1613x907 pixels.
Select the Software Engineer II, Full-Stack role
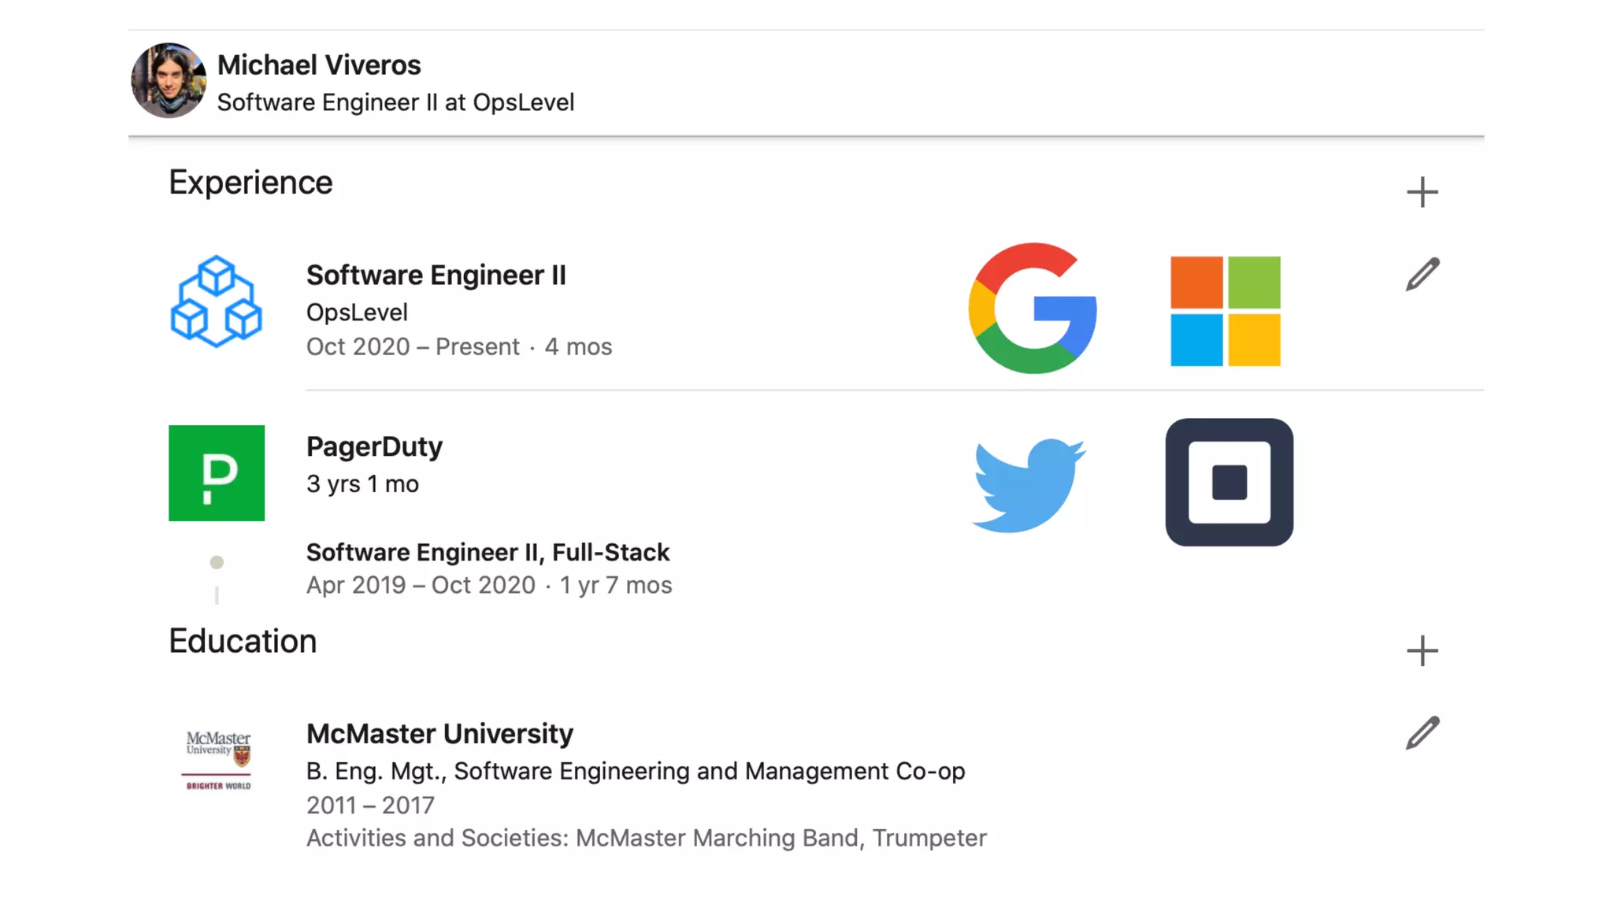point(488,552)
